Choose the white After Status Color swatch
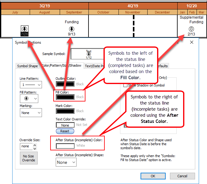Screen dimensions: 207x184 click(65, 146)
